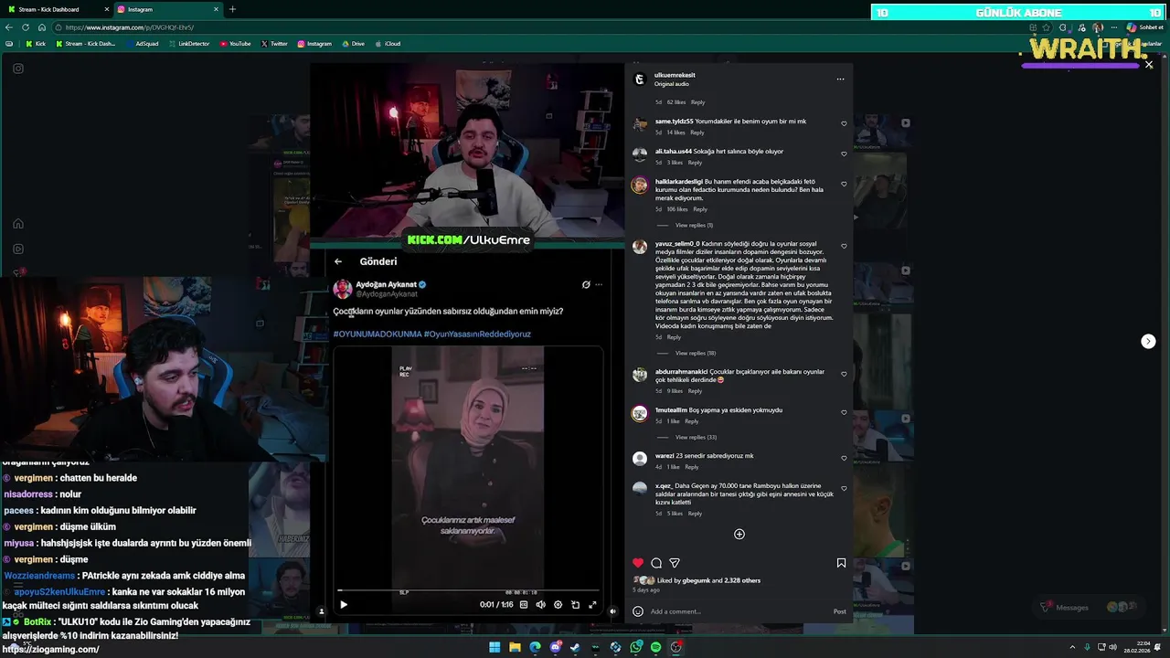This screenshot has width=1170, height=658.
Task: Open the comment bubble icon under the post
Action: tap(656, 563)
